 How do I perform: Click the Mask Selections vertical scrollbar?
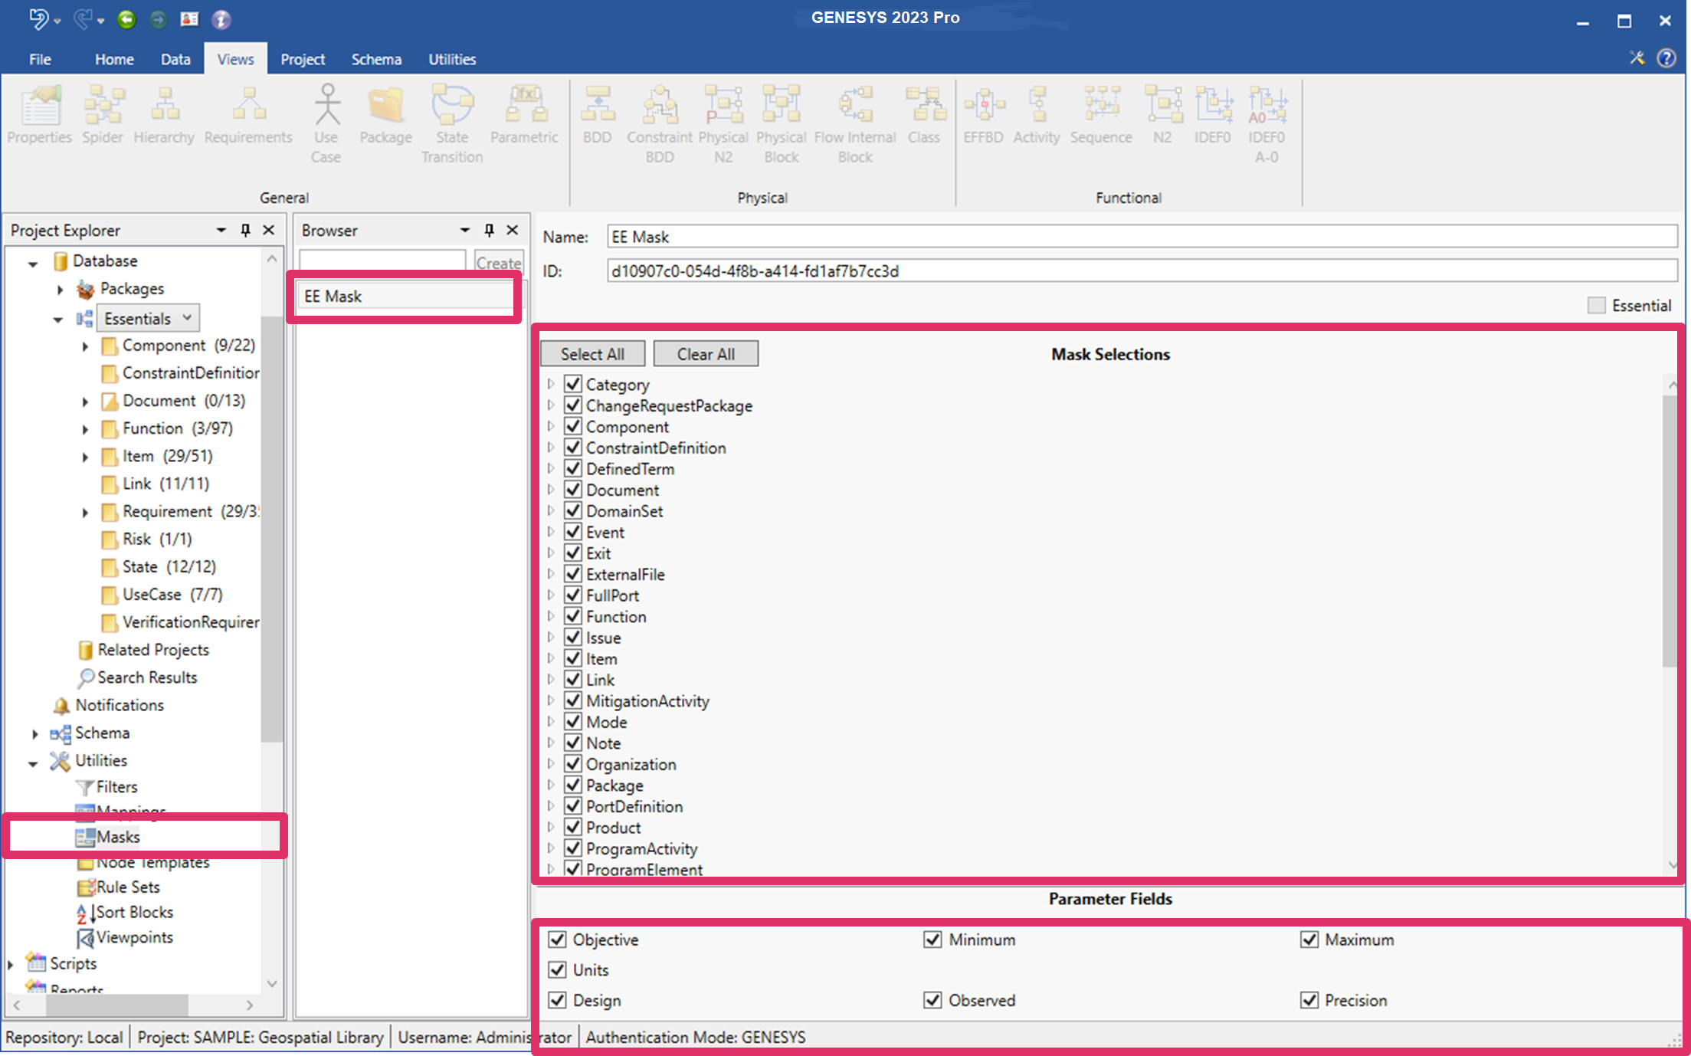[x=1670, y=529]
